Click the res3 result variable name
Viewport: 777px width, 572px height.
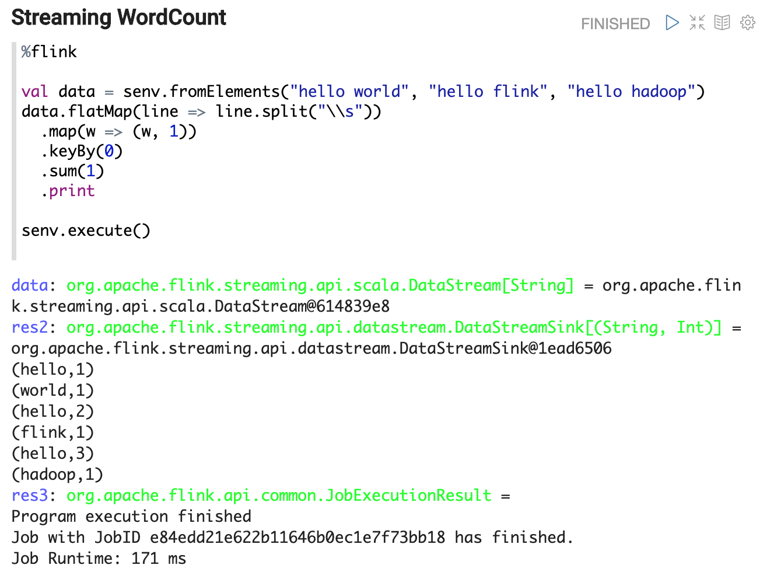point(29,496)
